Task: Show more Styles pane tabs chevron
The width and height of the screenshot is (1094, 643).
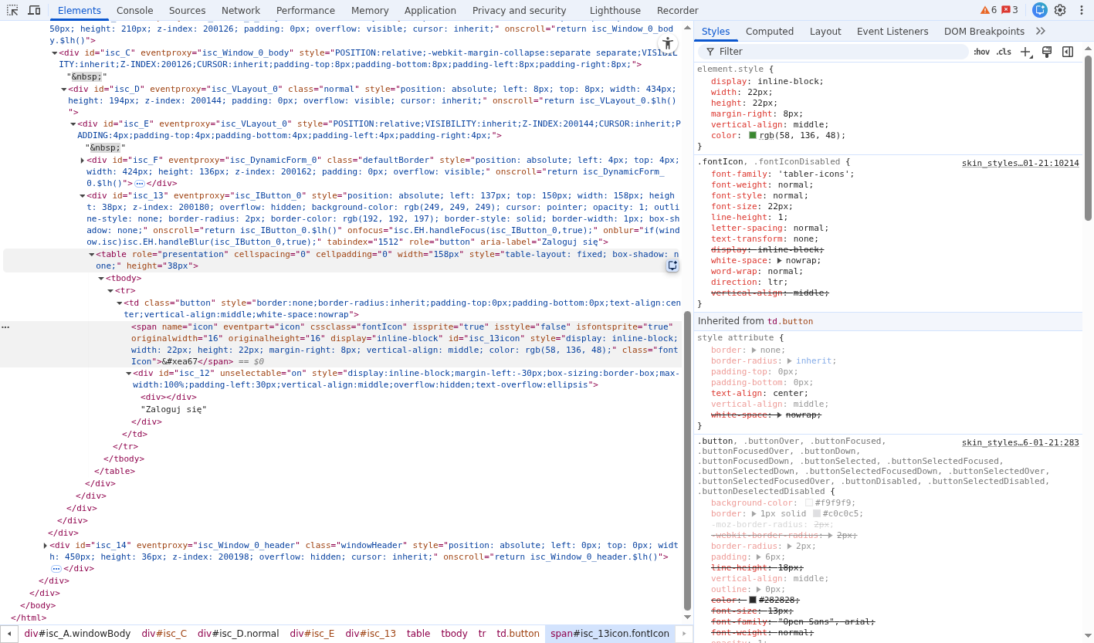Action: click(x=1041, y=32)
